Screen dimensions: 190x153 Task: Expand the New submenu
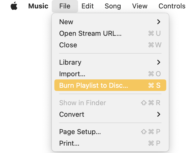click(x=66, y=22)
